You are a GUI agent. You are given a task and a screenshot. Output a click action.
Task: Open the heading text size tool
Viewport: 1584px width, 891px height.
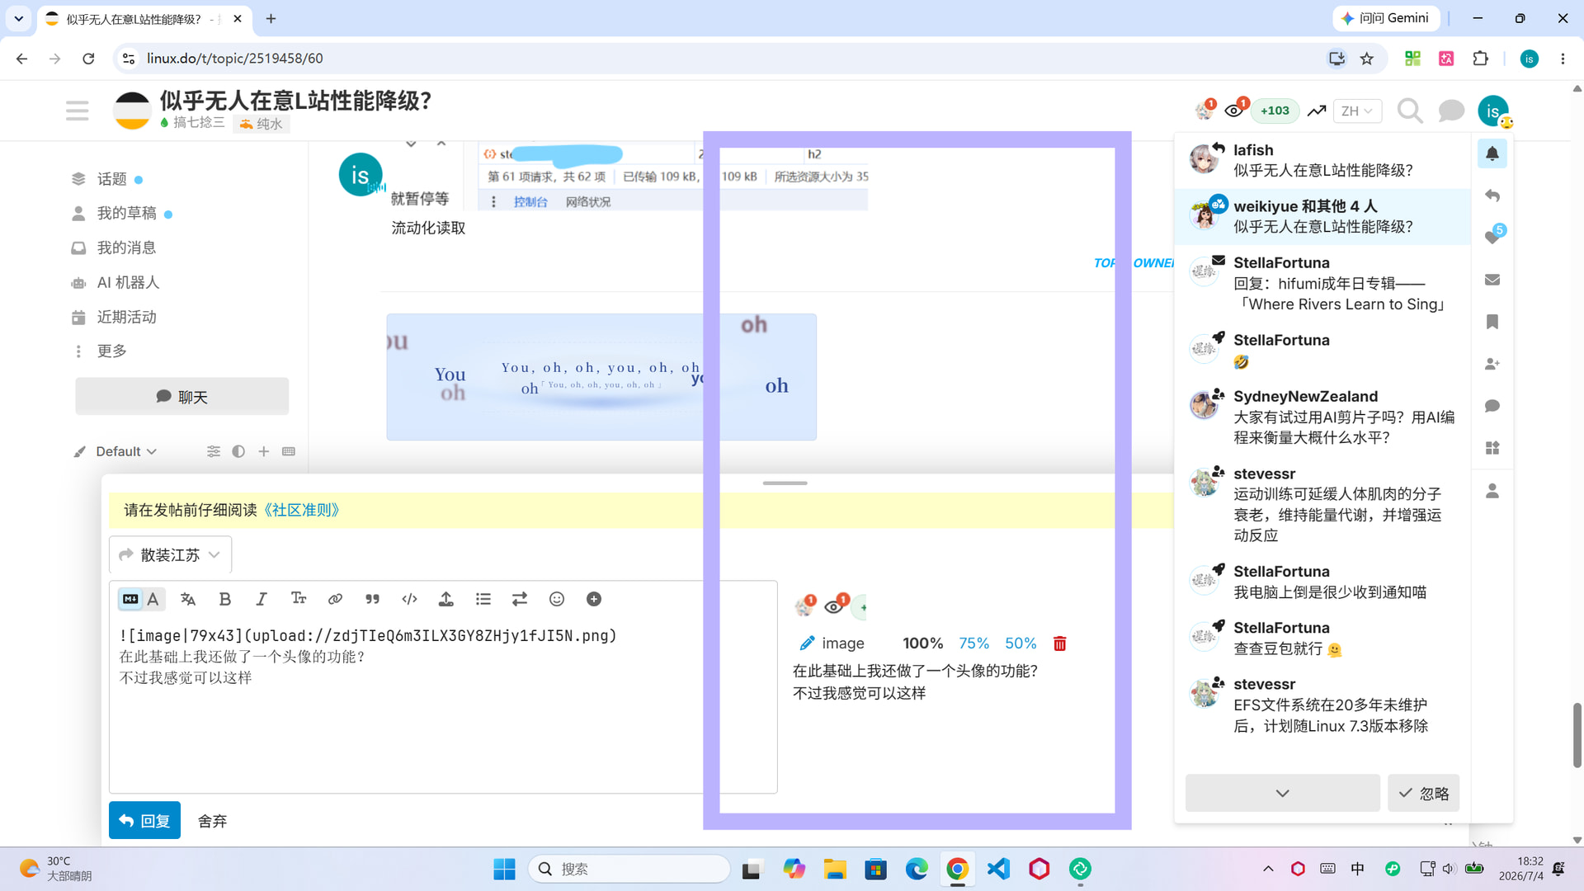[299, 599]
